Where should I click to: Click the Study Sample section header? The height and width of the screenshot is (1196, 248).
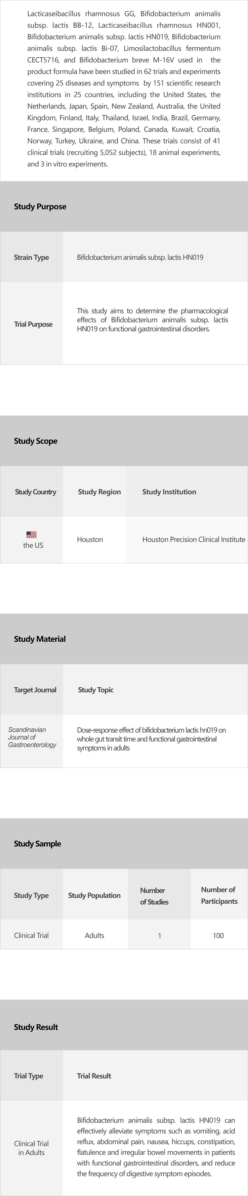(x=38, y=844)
